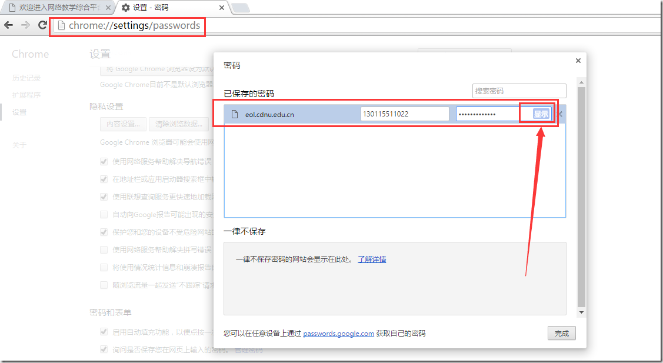Open a new browser tab

(x=241, y=8)
